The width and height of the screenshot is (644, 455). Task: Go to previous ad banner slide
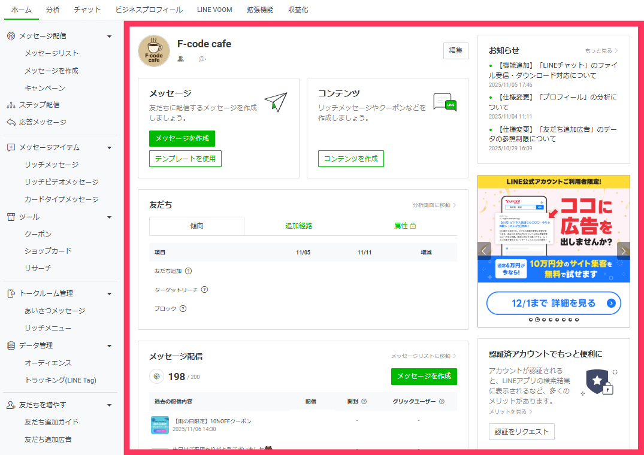485,251
